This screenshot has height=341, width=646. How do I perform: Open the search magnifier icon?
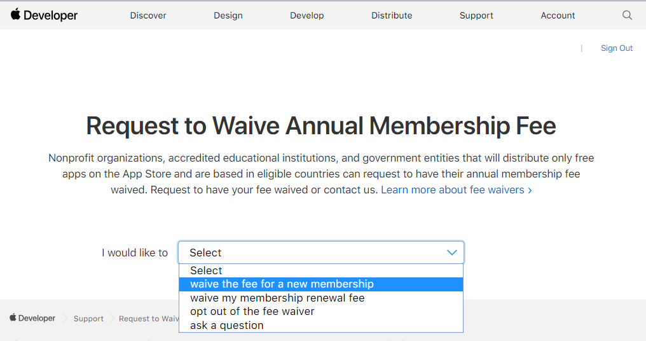pyautogui.click(x=627, y=15)
